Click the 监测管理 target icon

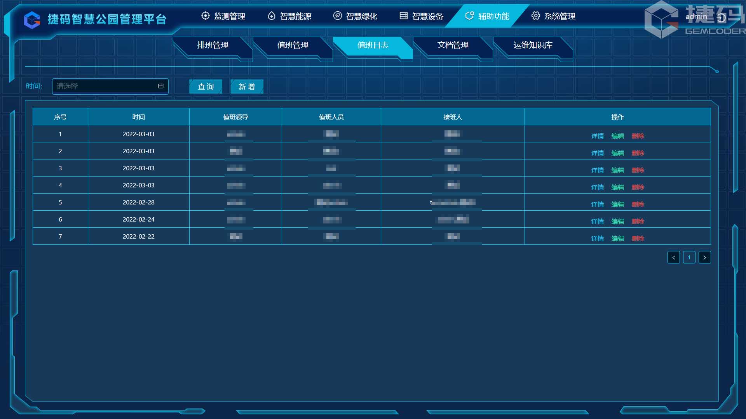tap(205, 16)
